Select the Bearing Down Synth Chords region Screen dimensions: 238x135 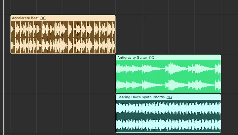169,114
